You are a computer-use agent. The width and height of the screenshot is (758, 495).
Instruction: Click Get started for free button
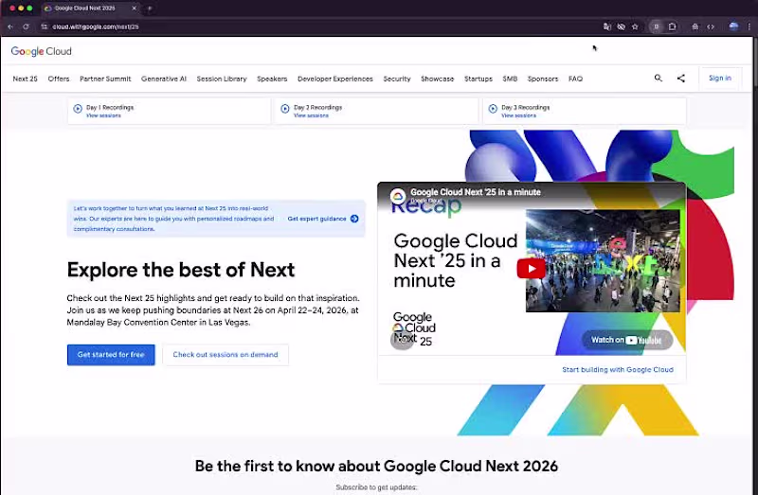pos(111,355)
